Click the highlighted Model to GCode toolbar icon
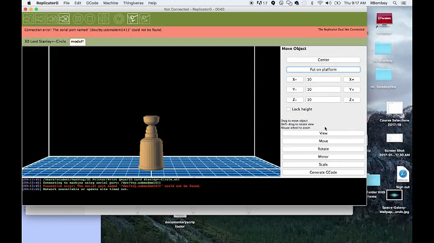The image size is (434, 243). coord(64,19)
